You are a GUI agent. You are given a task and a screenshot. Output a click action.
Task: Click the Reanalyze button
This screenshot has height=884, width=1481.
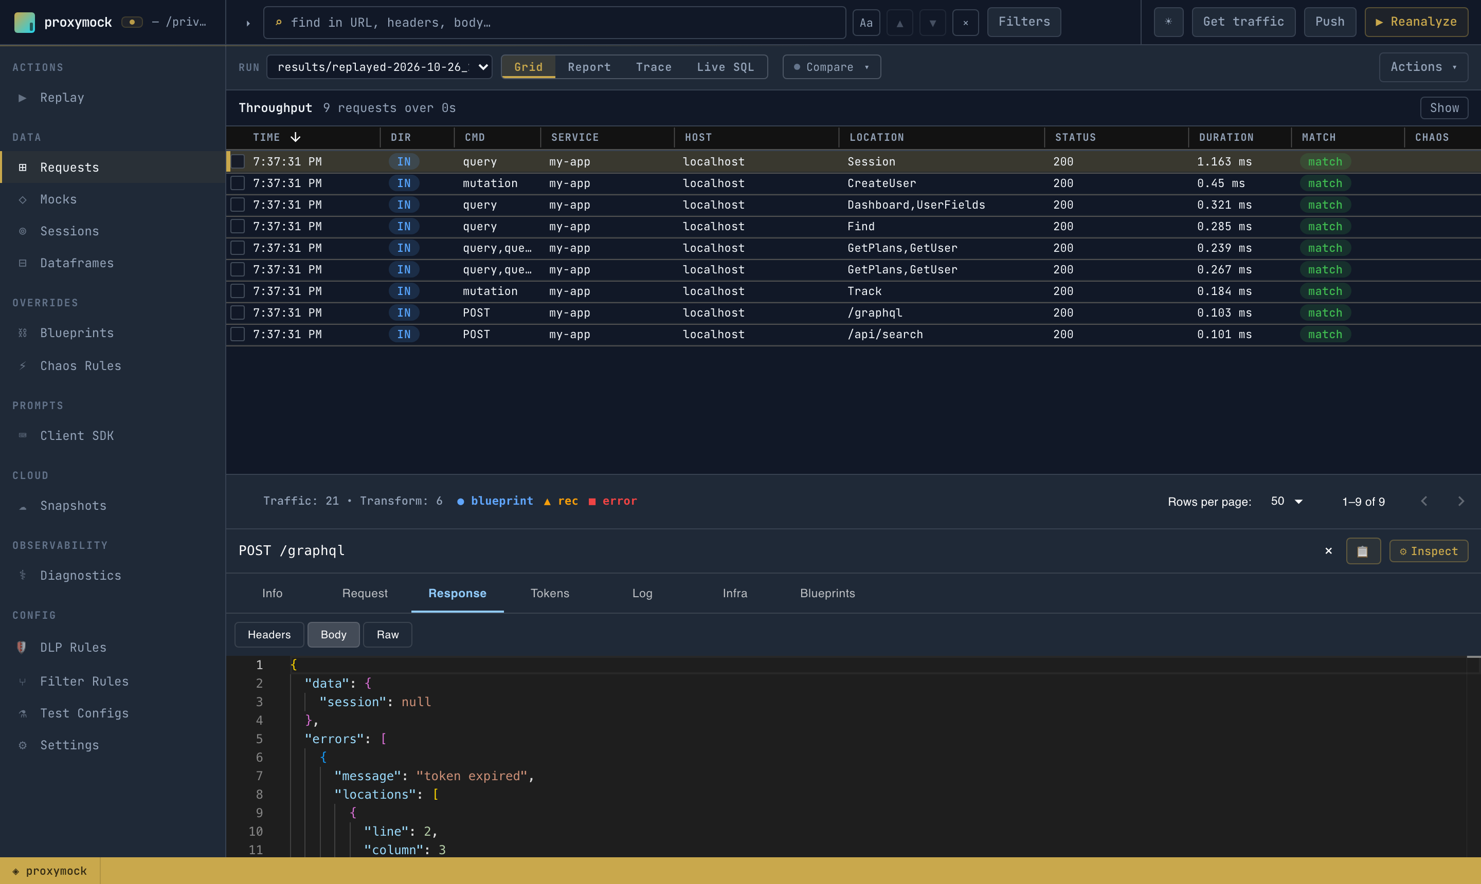pyautogui.click(x=1416, y=22)
